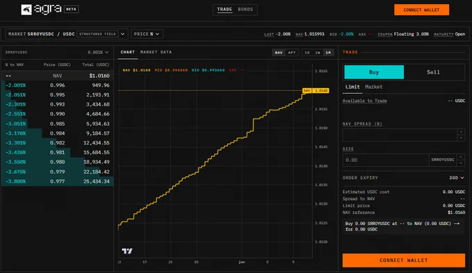The image size is (472, 273).
Task: Select the -2.001% order book row
Action: (57, 85)
